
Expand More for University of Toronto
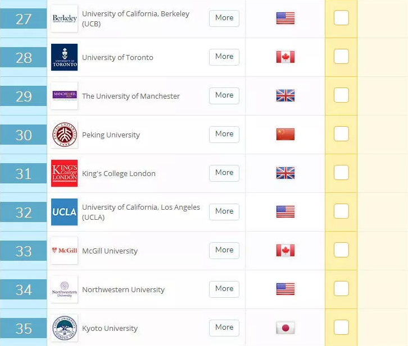pos(224,57)
